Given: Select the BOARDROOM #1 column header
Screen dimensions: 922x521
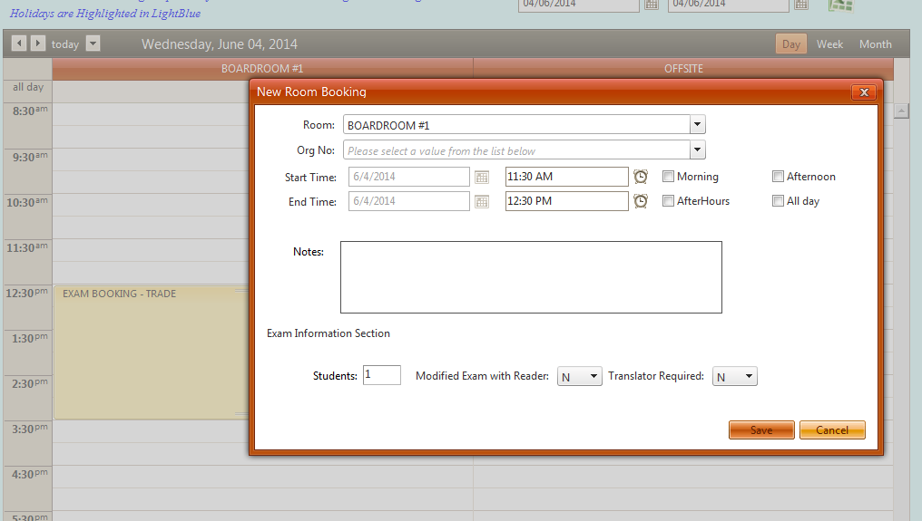Looking at the screenshot, I should pyautogui.click(x=262, y=69).
